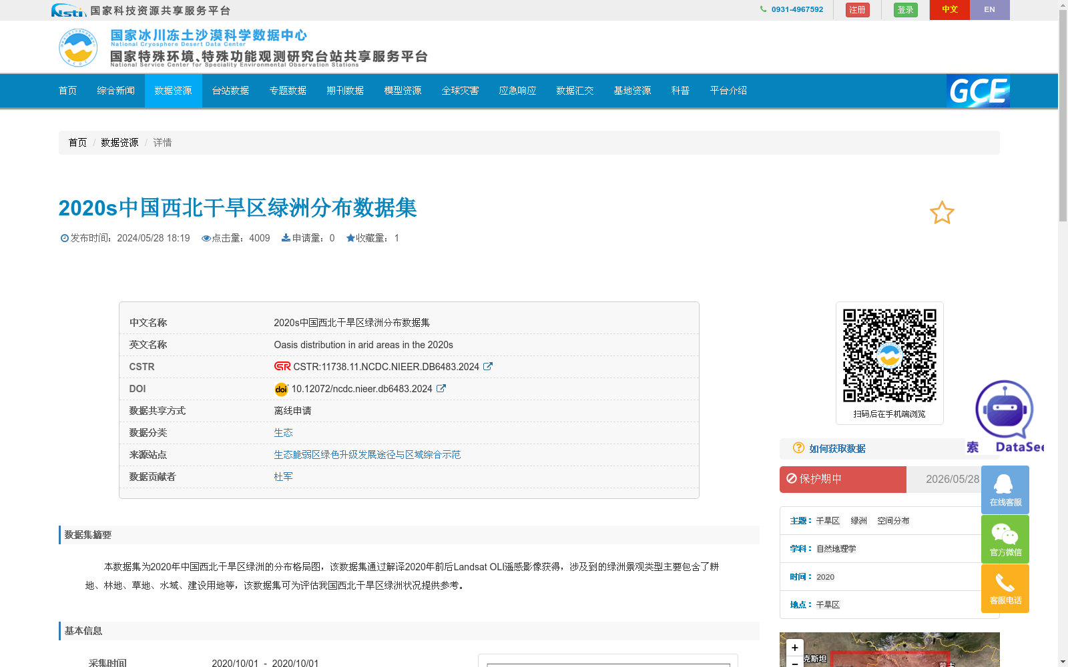Open 基地资源 navigation item
The height and width of the screenshot is (667, 1068).
pos(633,91)
